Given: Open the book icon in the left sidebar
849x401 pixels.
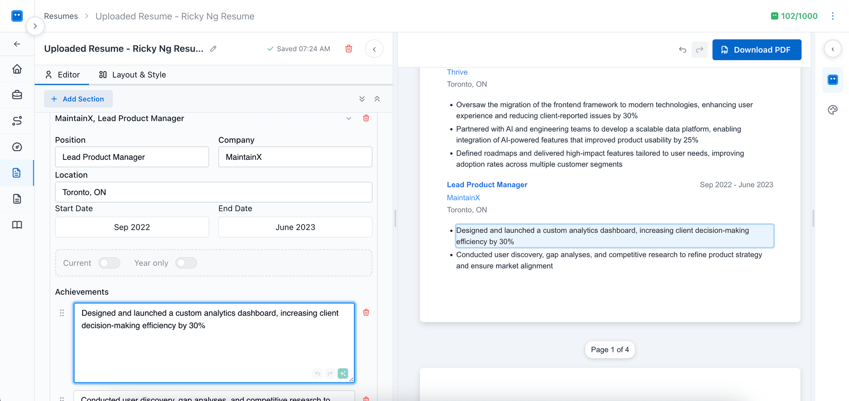Looking at the screenshot, I should click(x=17, y=225).
